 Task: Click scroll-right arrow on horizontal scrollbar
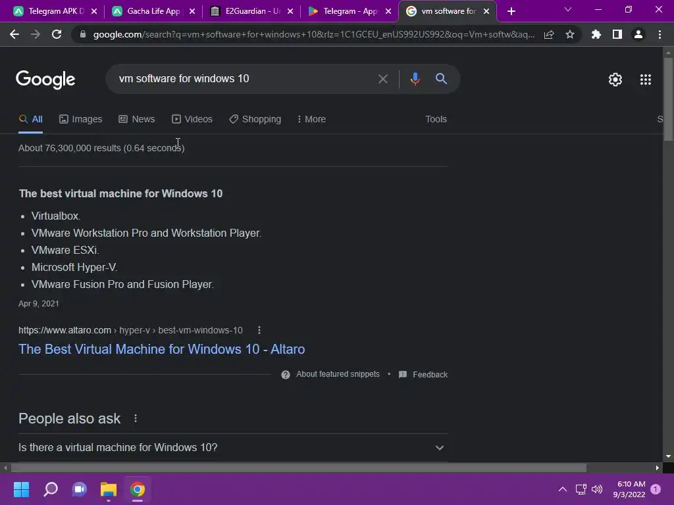pyautogui.click(x=658, y=468)
